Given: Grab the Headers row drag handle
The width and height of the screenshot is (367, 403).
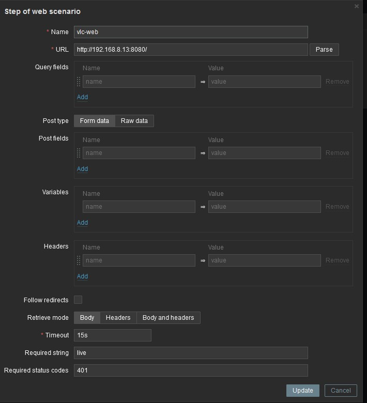Looking at the screenshot, I should point(79,260).
